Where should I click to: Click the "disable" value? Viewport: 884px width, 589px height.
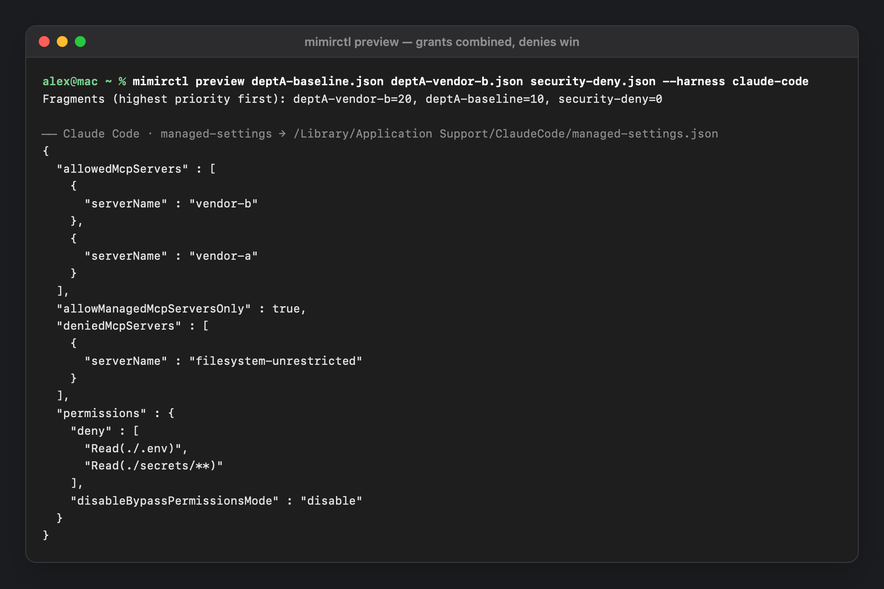(331, 501)
